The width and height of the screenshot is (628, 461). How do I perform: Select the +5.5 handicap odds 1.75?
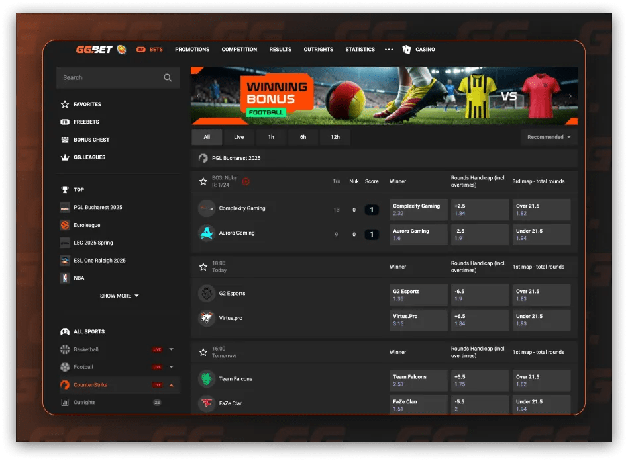click(x=480, y=380)
